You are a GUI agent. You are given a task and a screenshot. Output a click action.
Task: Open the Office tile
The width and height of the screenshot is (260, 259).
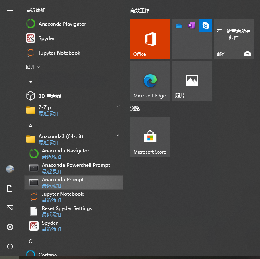(x=150, y=39)
